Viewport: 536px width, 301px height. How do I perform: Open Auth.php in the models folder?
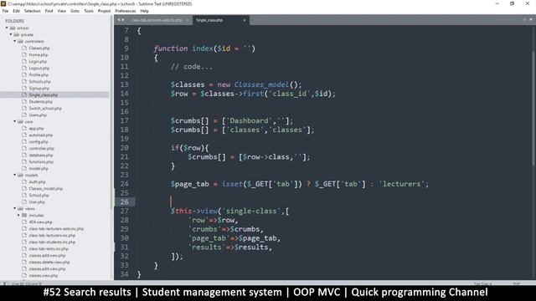pyautogui.click(x=37, y=182)
